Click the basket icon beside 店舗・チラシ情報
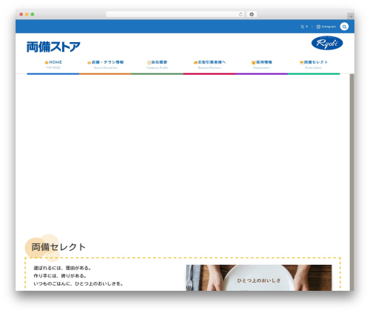 (89, 63)
